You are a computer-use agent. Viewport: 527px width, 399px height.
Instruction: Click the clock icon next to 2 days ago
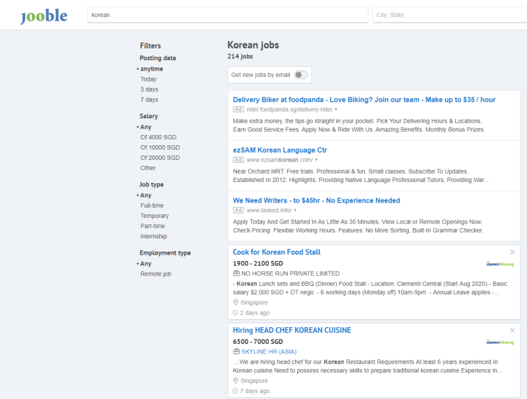(236, 312)
